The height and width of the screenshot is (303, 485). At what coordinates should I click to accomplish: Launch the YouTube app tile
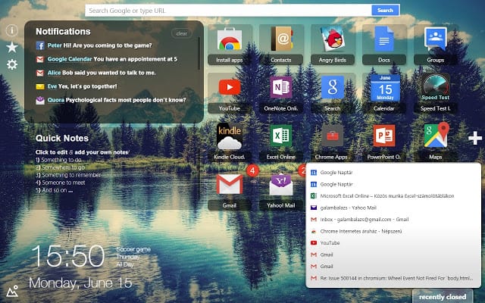pos(230,93)
